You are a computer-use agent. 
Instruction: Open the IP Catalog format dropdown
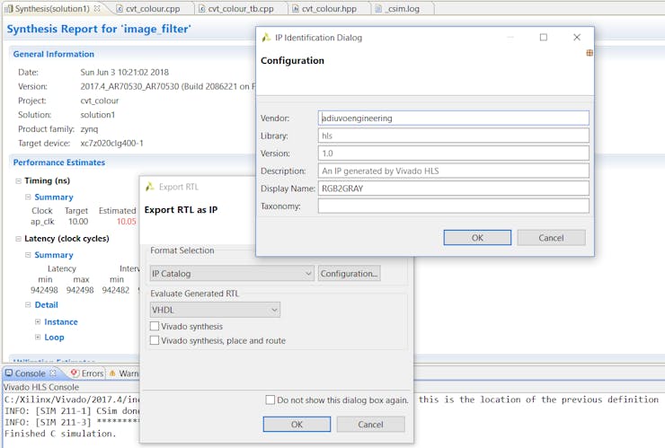(x=232, y=273)
